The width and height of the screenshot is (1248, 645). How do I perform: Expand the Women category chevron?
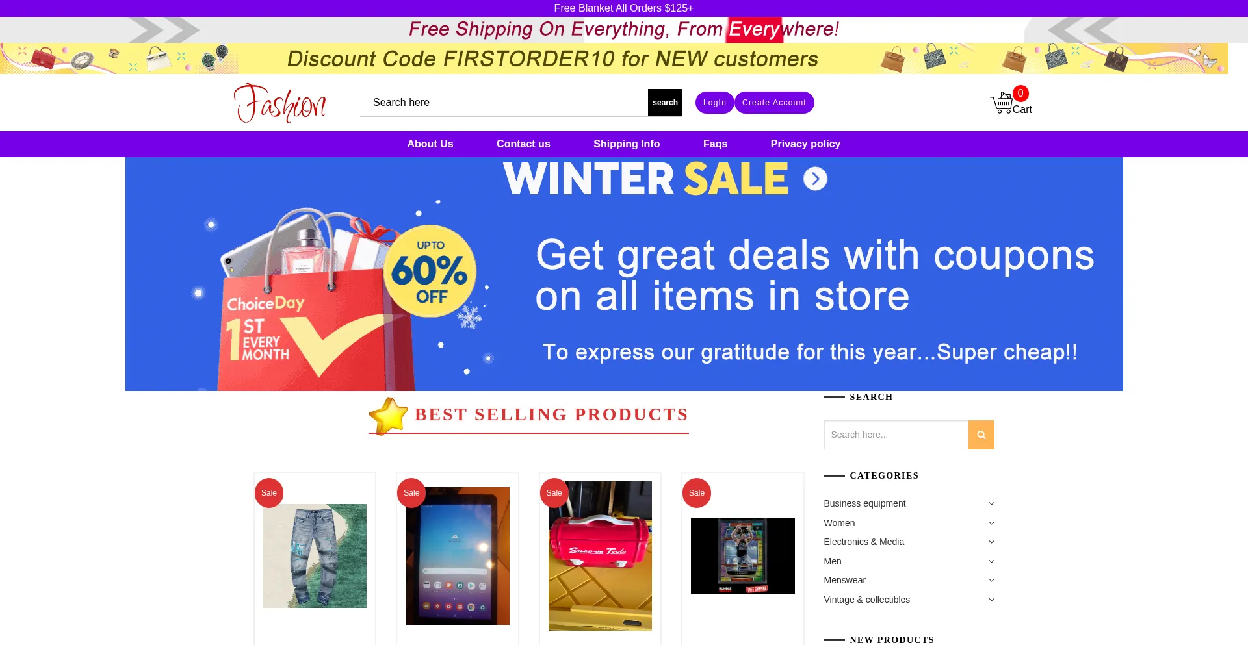coord(991,523)
